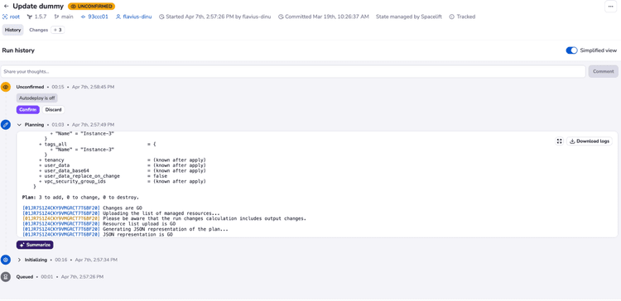Go back using the left arrow icon
The image size is (621, 301).
[6, 7]
